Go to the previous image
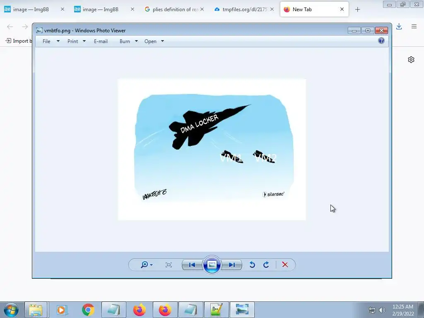 point(192,265)
